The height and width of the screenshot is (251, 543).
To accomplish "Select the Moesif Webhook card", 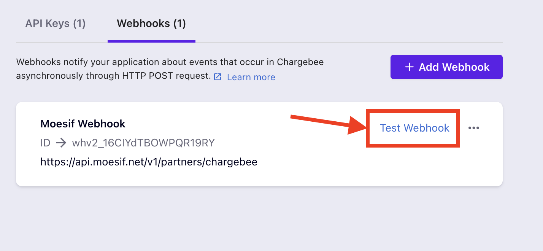I will tap(259, 143).
